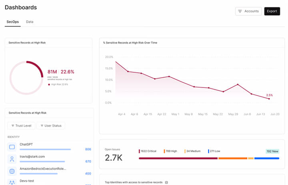The image size is (288, 185).
Task: Switch to the Data tab
Action: (x=30, y=22)
